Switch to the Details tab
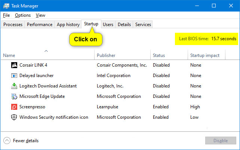This screenshot has width=240, height=150. [x=124, y=25]
